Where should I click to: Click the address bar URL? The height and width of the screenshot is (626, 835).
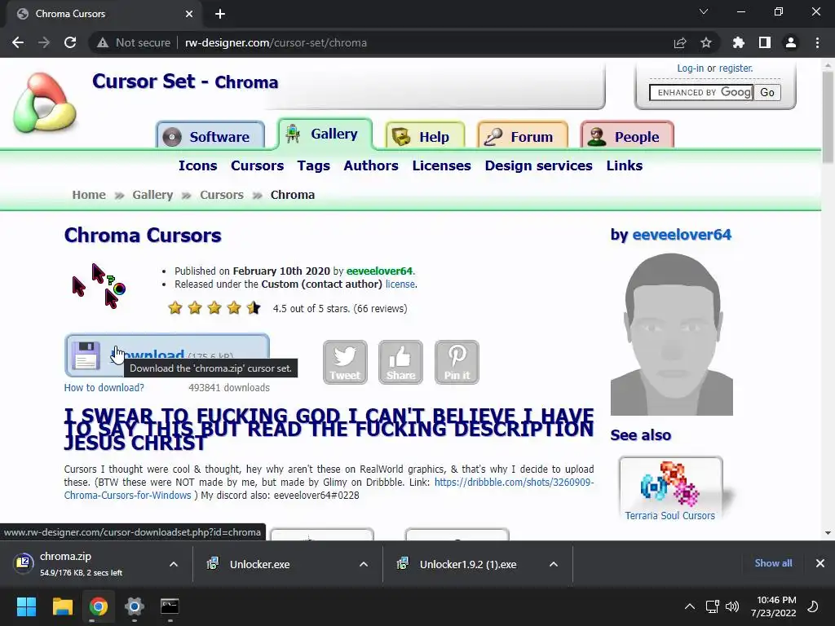(x=276, y=42)
